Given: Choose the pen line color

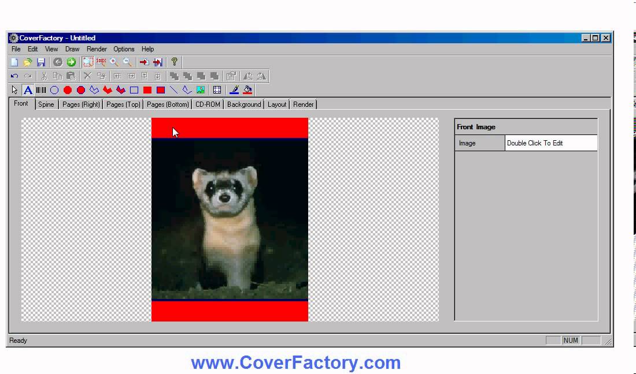Looking at the screenshot, I should 234,90.
